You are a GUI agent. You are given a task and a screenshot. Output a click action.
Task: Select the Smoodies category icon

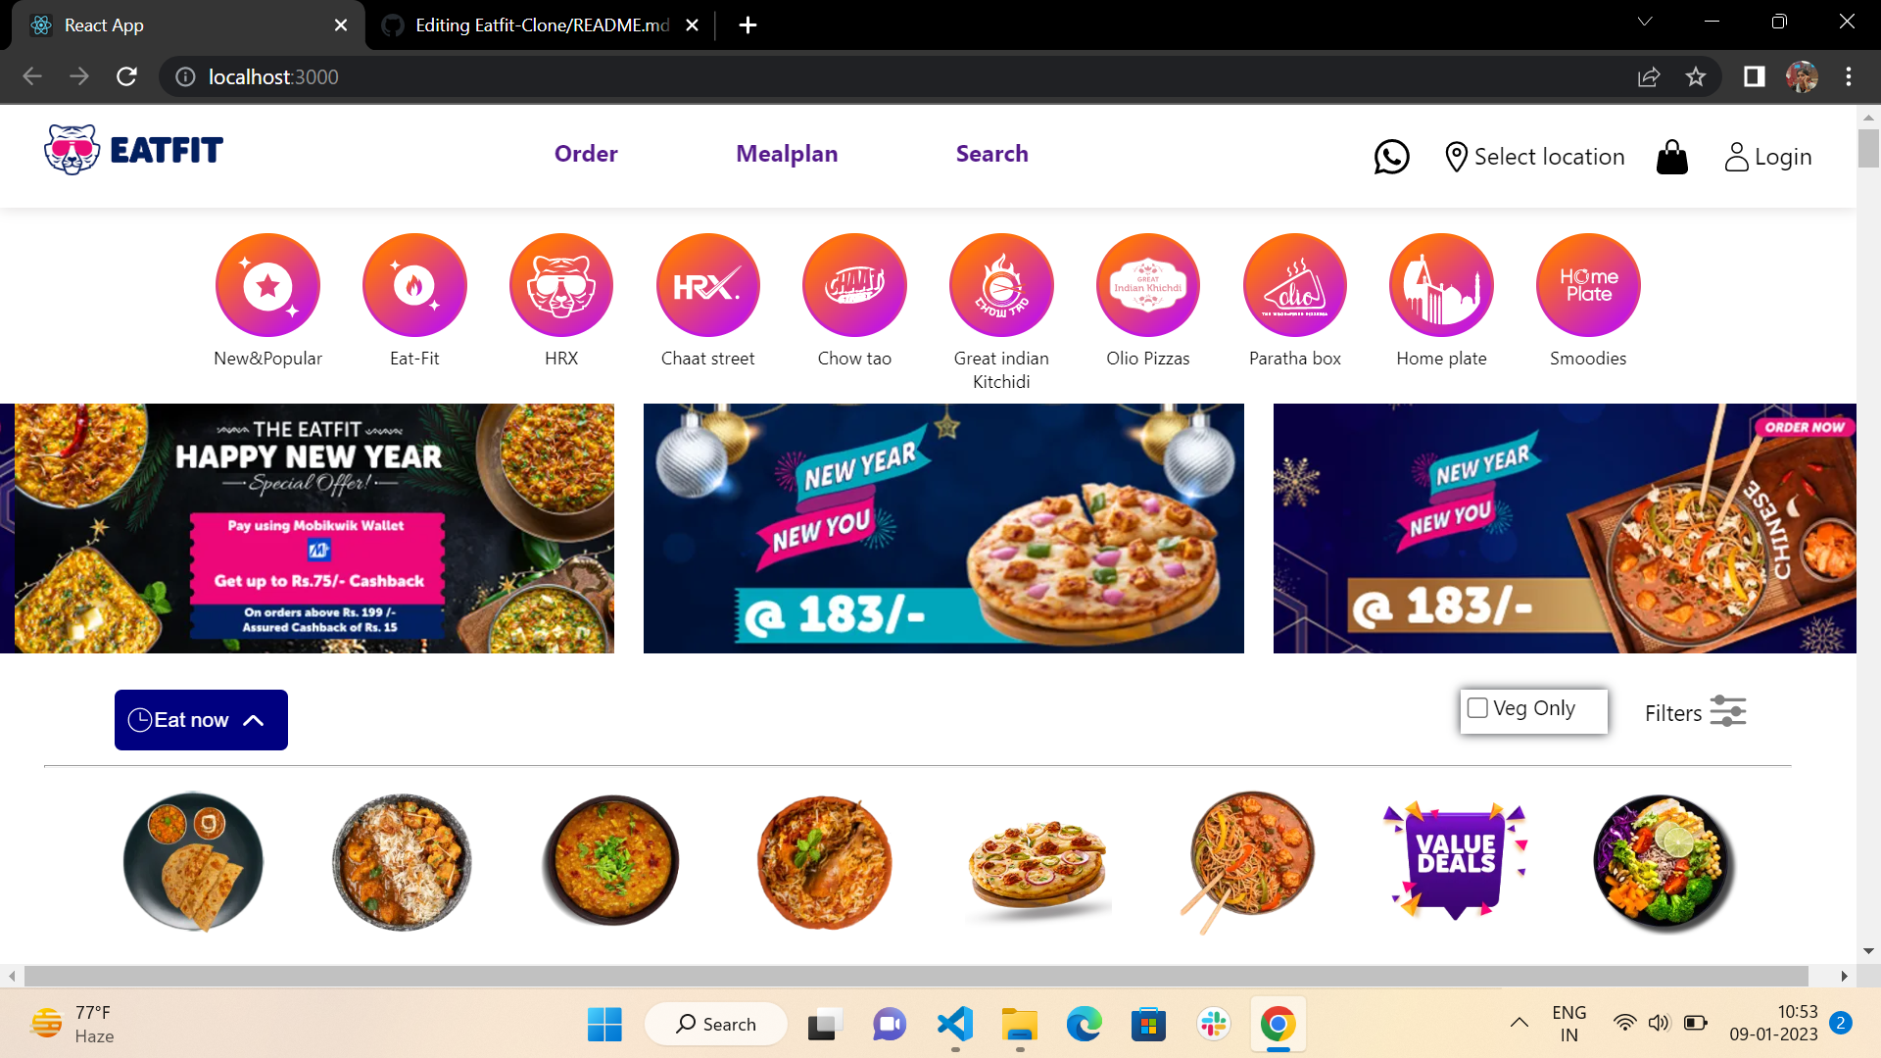[1588, 285]
